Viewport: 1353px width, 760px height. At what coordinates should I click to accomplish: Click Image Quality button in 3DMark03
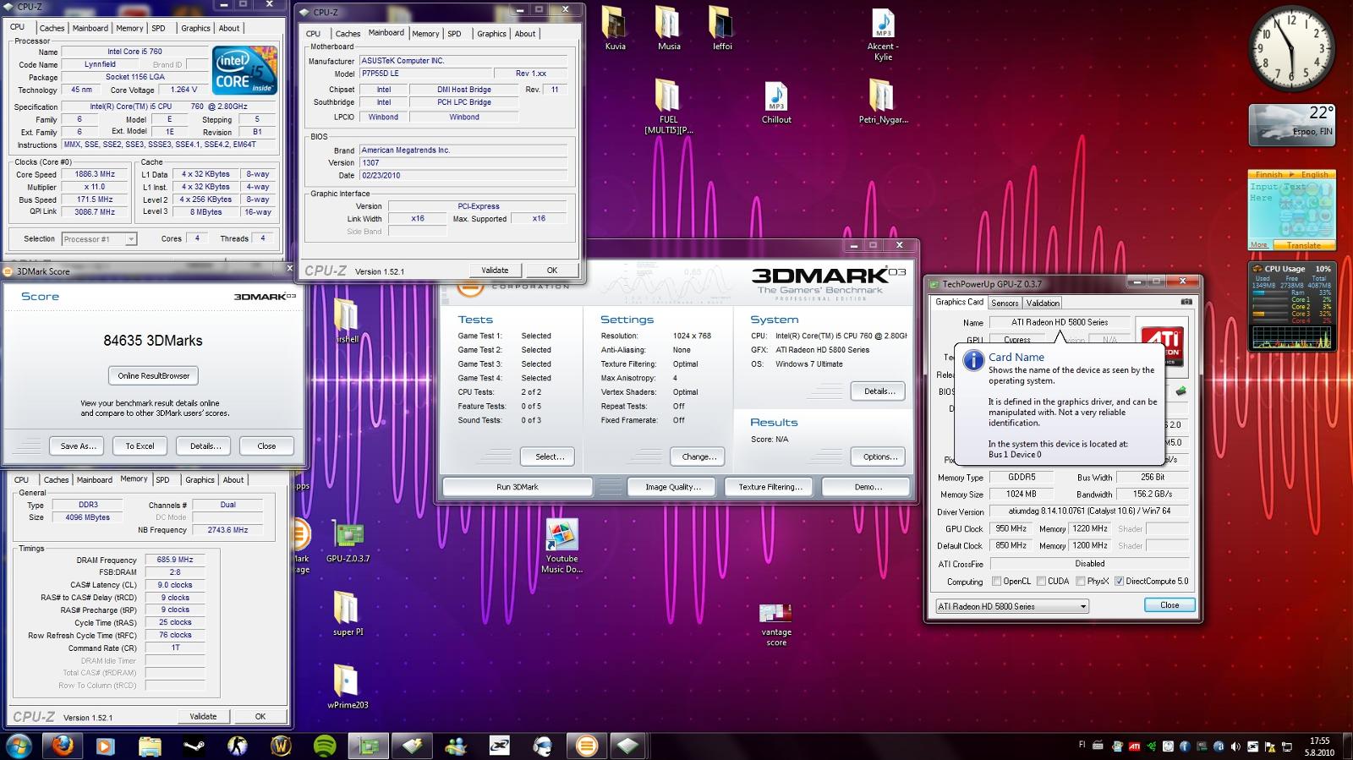tap(673, 487)
